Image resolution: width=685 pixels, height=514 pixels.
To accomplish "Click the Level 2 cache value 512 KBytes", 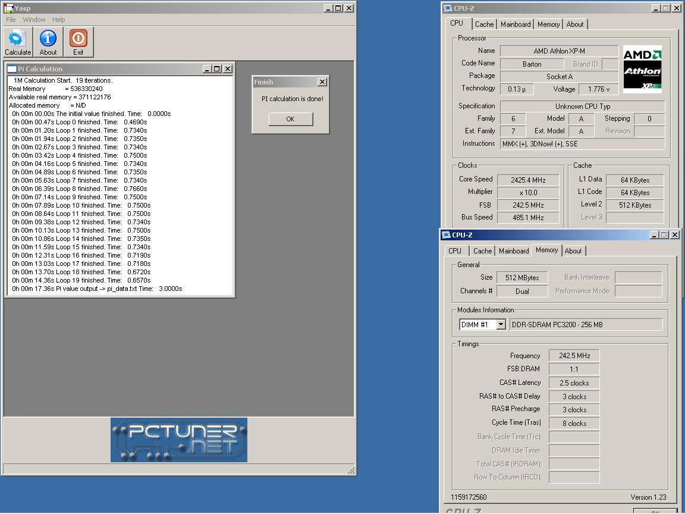I will 635,205.
